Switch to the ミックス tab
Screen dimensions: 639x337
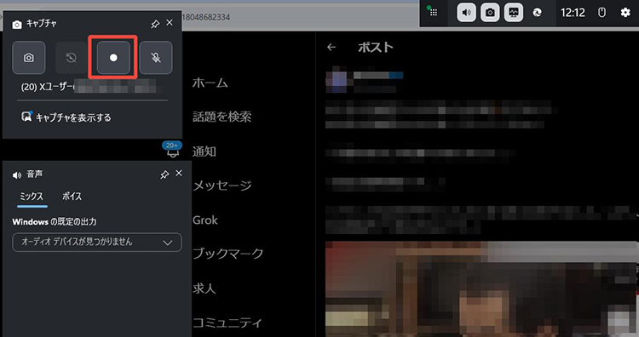[x=32, y=197]
